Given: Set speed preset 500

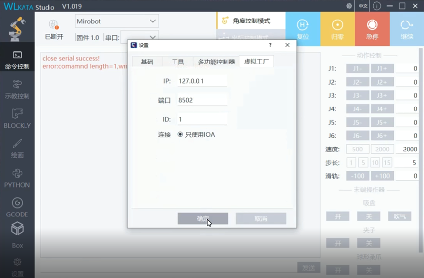Looking at the screenshot, I should click(x=357, y=149).
